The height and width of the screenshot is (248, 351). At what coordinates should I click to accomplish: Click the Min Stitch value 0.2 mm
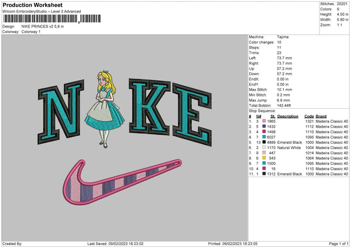click(283, 95)
